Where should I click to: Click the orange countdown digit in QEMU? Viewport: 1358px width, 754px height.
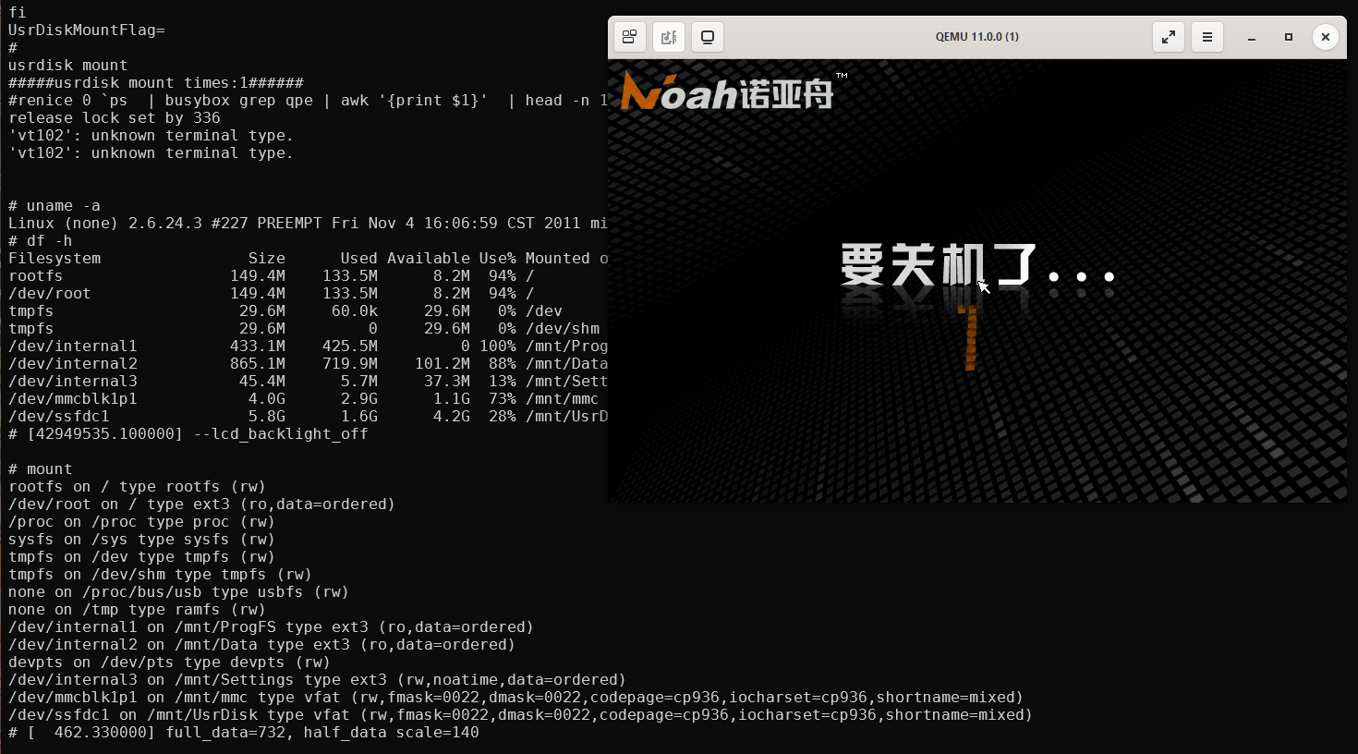[x=968, y=338]
